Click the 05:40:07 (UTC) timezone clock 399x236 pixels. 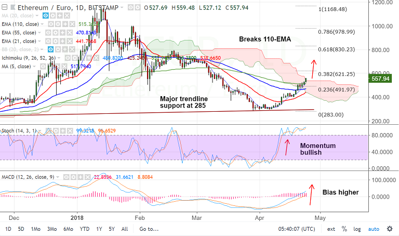tap(297, 229)
